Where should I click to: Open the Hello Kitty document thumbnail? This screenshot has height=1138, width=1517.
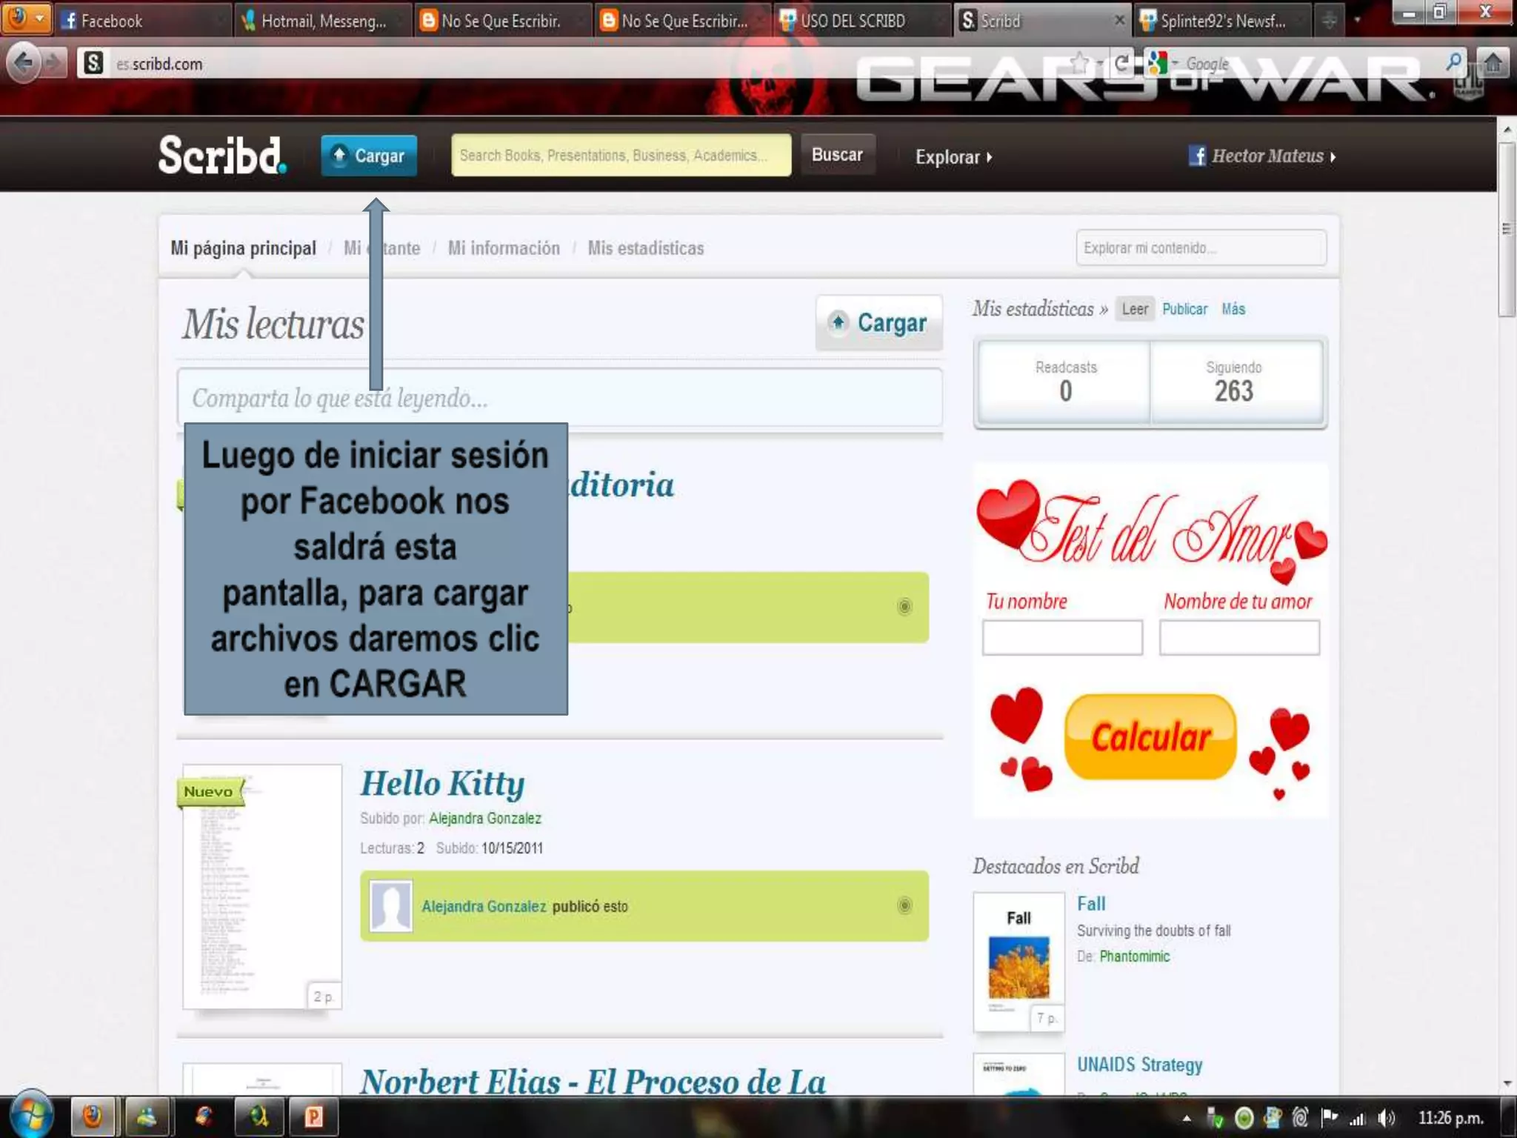pos(262,887)
